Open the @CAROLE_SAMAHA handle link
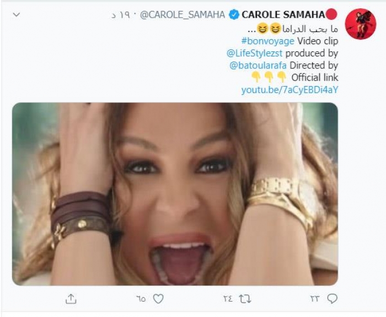 [183, 15]
